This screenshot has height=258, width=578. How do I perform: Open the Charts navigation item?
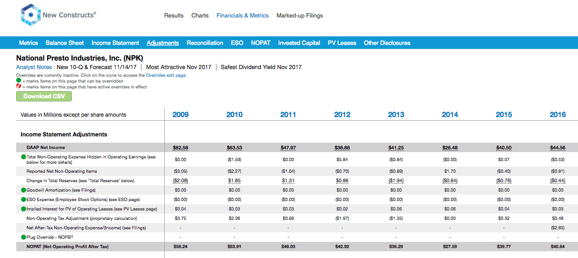200,15
